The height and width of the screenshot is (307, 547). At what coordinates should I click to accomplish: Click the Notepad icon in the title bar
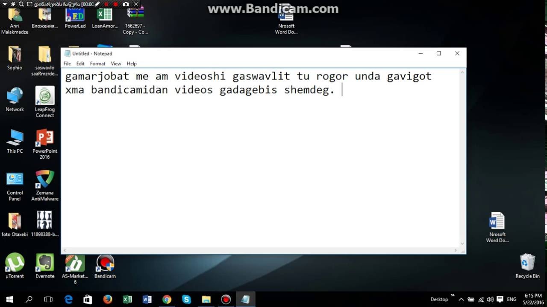coord(67,53)
